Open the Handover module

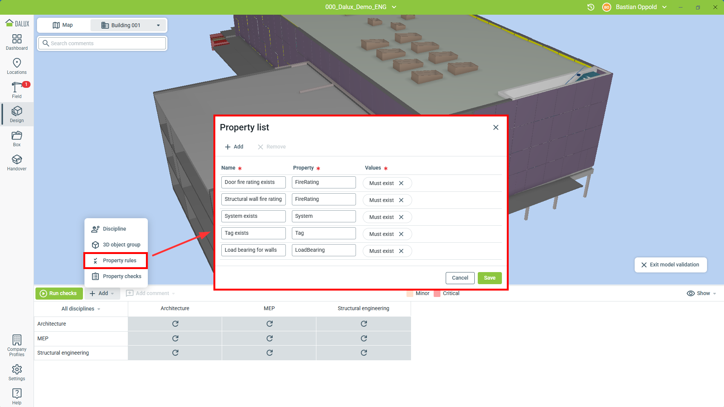17,162
